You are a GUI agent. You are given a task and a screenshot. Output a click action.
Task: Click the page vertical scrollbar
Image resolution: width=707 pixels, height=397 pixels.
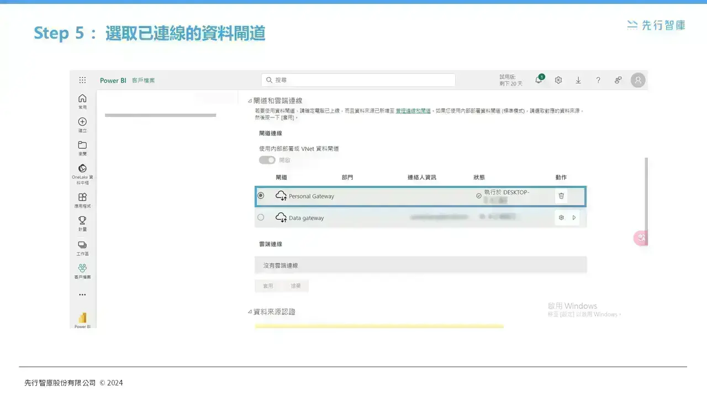click(646, 202)
